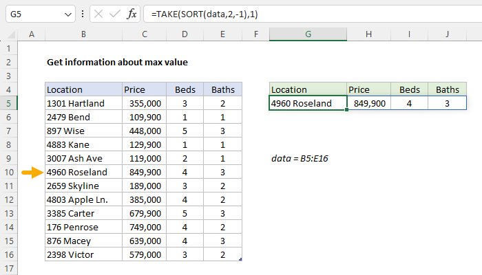Click the note 'data = B5:E16'

[x=300, y=158]
